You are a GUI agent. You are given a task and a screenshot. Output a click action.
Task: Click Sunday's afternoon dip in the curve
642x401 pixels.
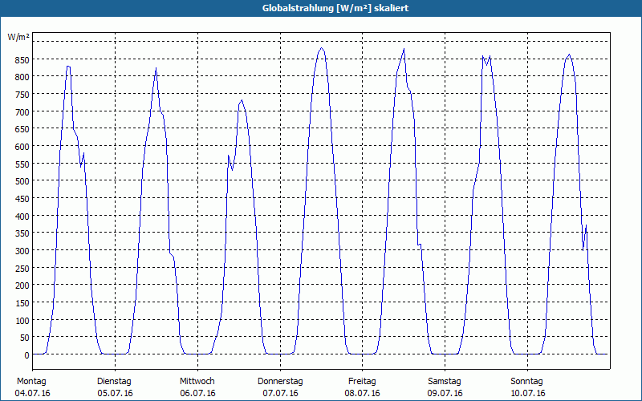(583, 249)
